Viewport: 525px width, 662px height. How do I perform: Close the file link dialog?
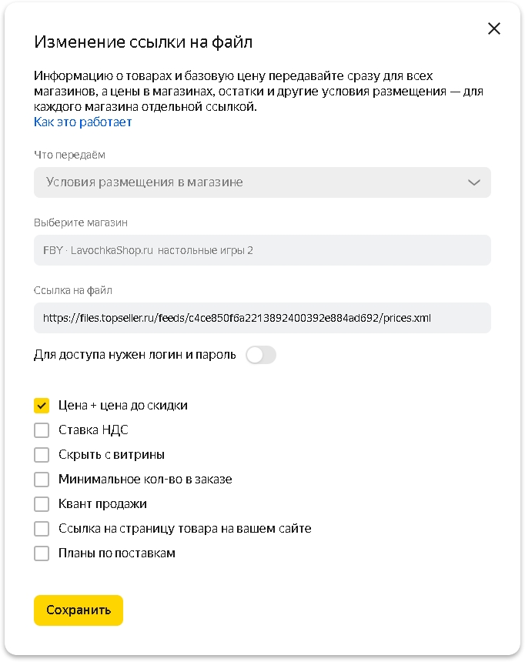[494, 28]
